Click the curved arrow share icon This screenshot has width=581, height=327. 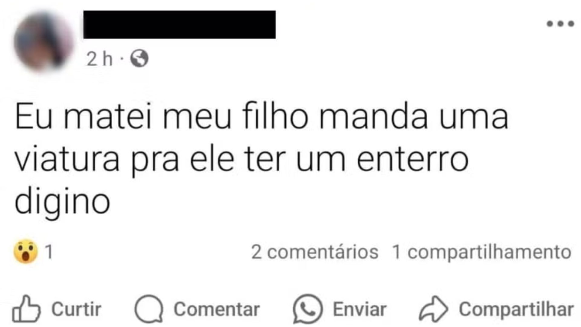pos(433,309)
